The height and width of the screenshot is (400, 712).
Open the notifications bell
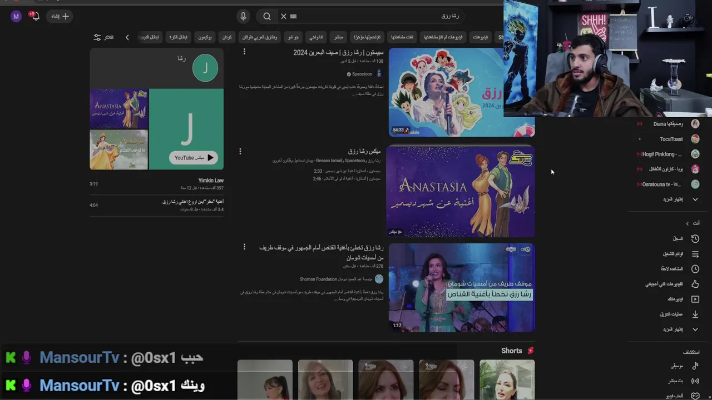tap(35, 16)
